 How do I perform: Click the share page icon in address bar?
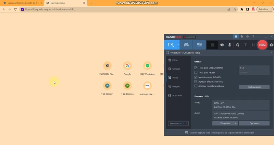click(229, 10)
